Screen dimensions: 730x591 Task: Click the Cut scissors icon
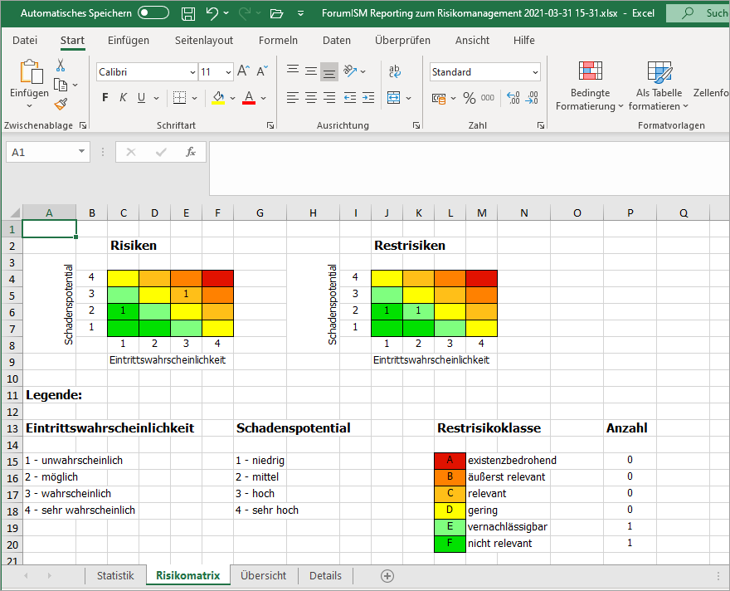coord(61,66)
